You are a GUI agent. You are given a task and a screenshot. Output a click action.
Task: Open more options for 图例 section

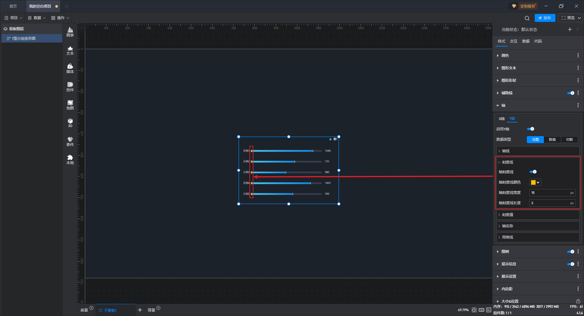578,252
